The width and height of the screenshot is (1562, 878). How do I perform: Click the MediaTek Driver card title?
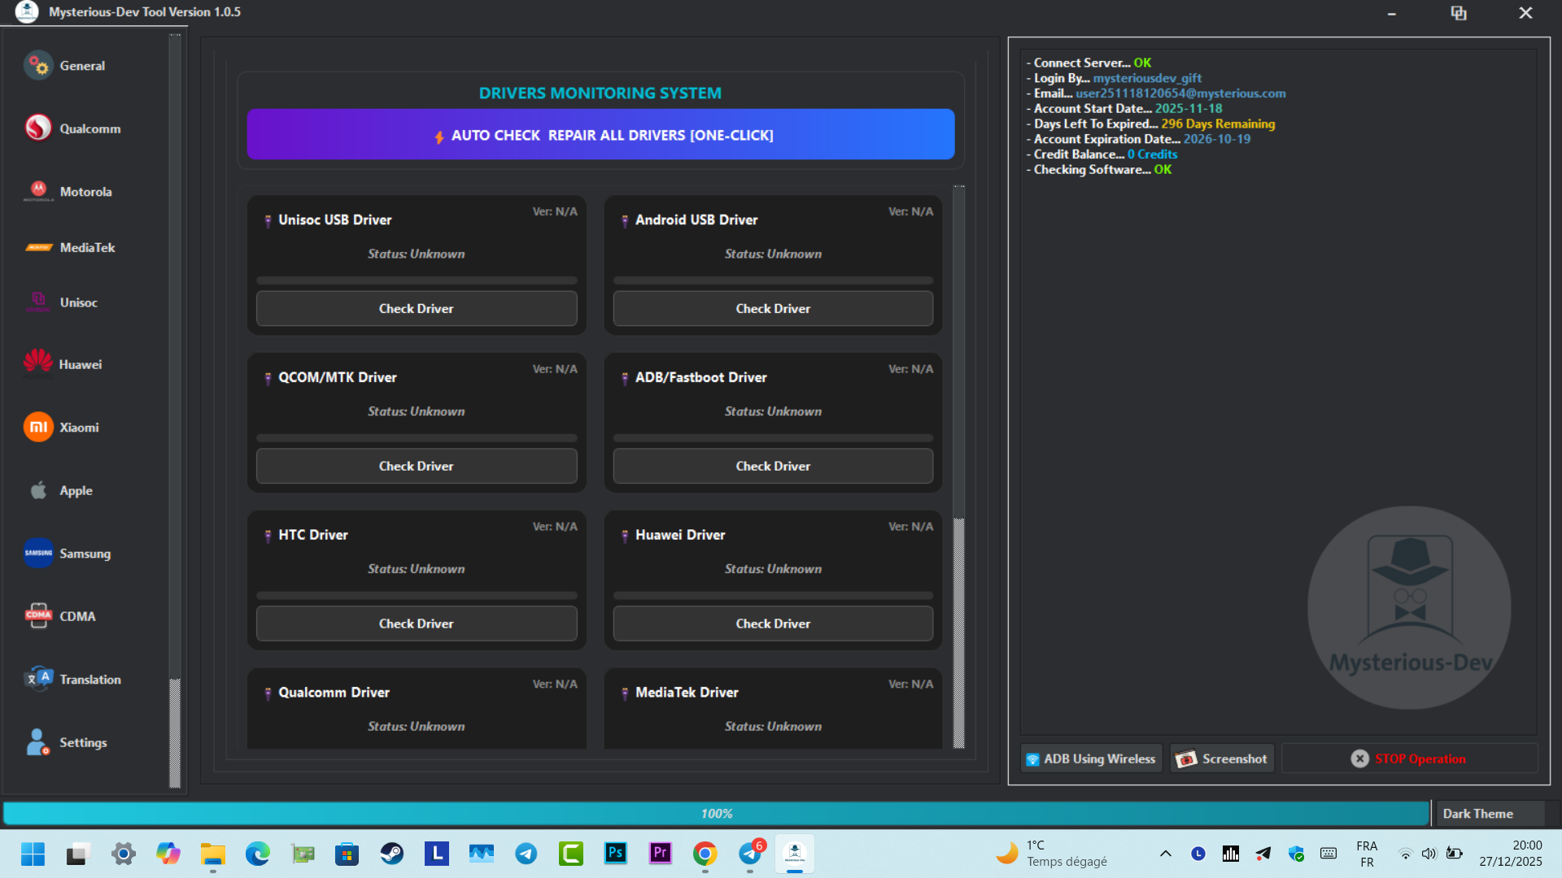pos(687,693)
